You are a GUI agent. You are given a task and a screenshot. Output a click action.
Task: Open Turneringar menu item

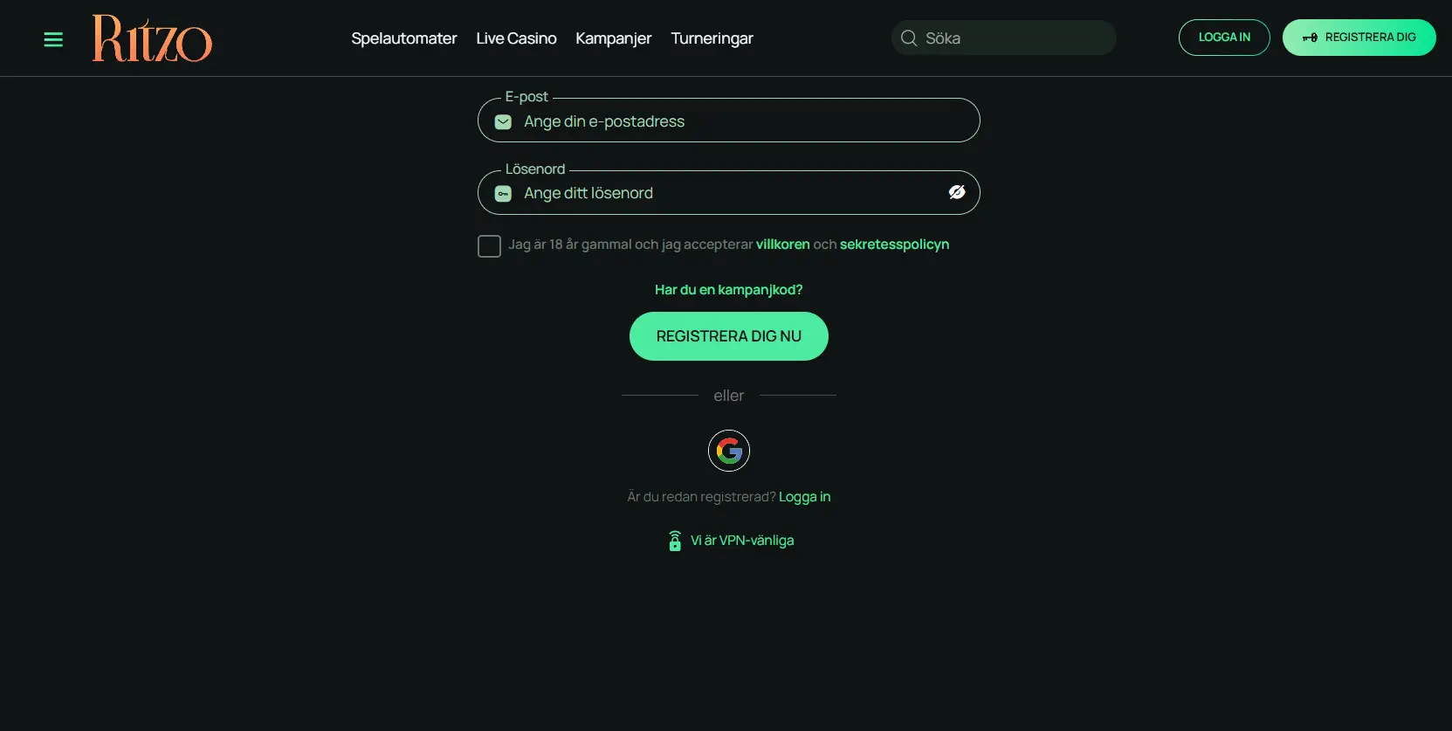coord(712,38)
